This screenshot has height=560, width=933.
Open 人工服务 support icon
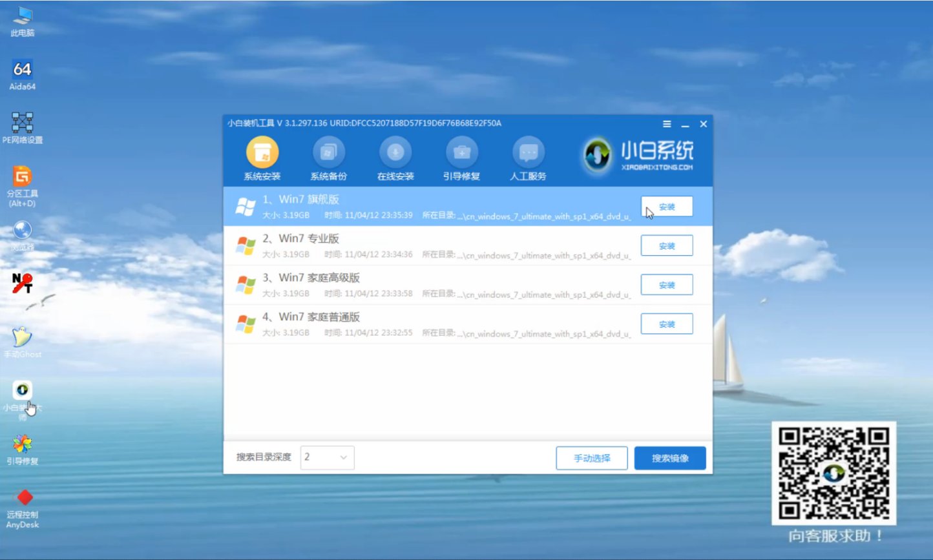(x=528, y=157)
